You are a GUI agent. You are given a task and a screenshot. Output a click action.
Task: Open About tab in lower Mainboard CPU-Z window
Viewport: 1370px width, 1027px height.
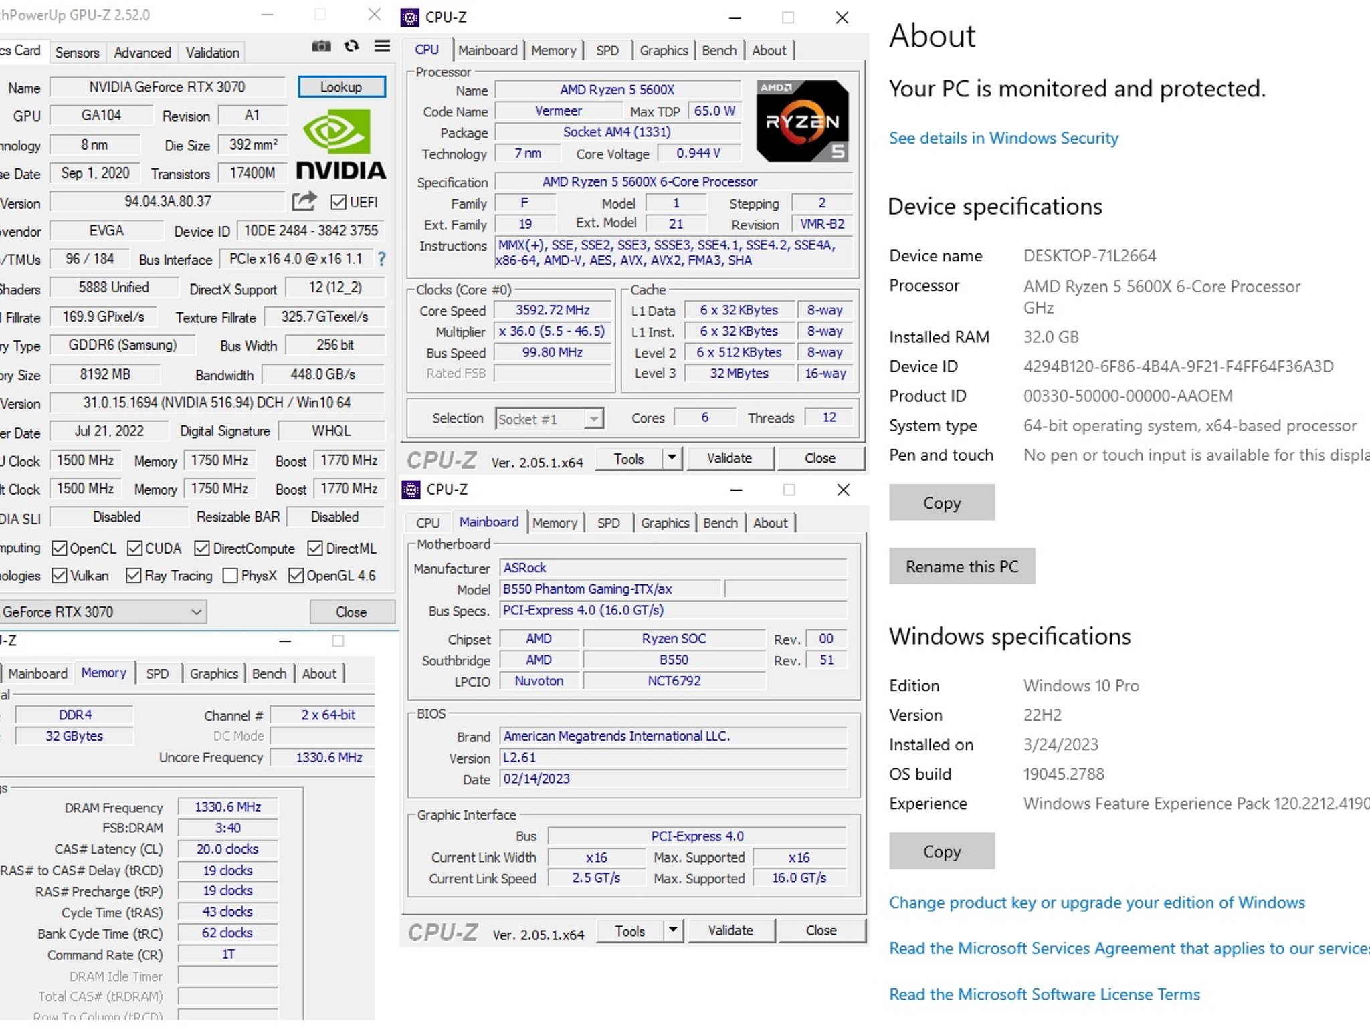click(x=770, y=523)
